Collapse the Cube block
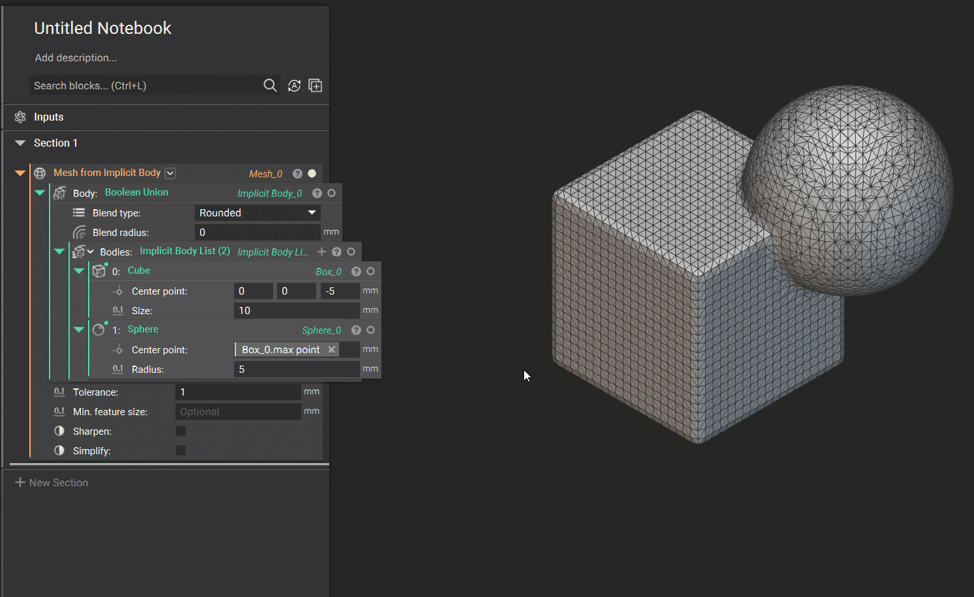The width and height of the screenshot is (974, 597). pos(79,270)
